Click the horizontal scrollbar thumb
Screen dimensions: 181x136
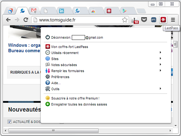[x=53, y=131]
